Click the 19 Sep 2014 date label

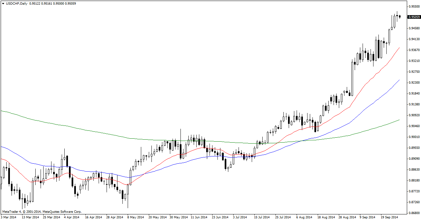(389, 217)
